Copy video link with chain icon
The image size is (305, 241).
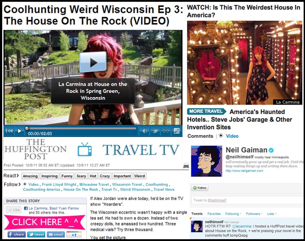[166, 131]
